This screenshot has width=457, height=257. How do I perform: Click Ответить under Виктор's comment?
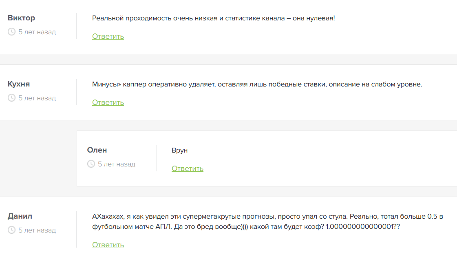(108, 36)
